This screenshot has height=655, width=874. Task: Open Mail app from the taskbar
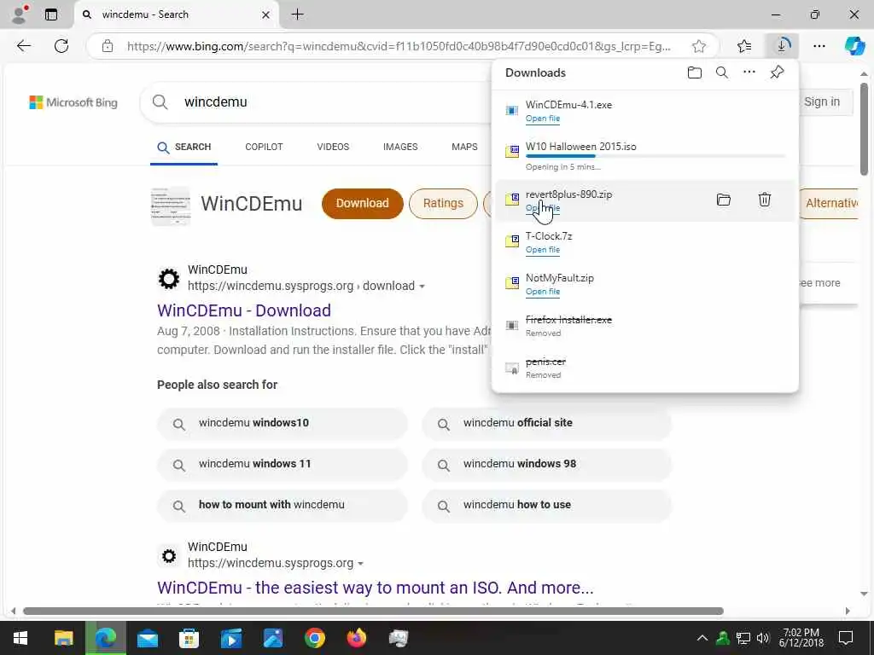148,638
